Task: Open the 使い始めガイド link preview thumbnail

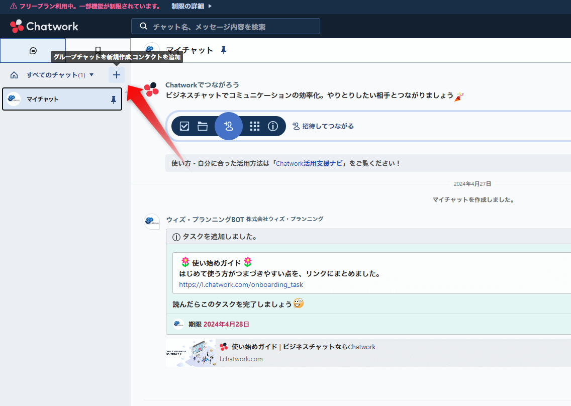Action: tap(191, 352)
